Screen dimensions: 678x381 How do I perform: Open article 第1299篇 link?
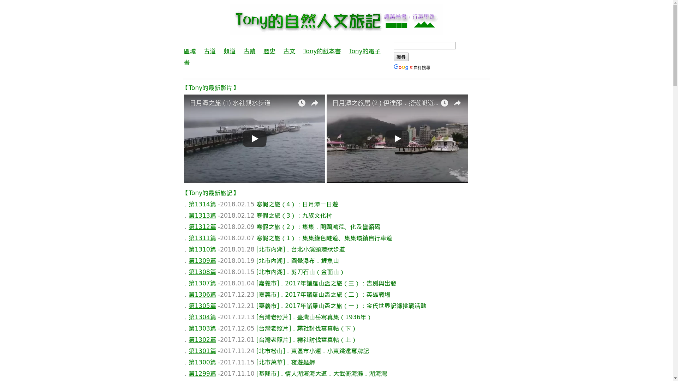tap(202, 374)
